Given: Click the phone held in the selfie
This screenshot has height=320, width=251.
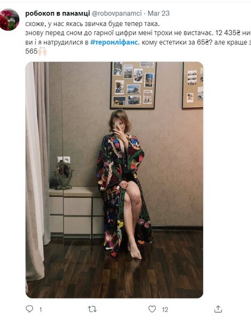Looking at the screenshot, I should coord(118,126).
